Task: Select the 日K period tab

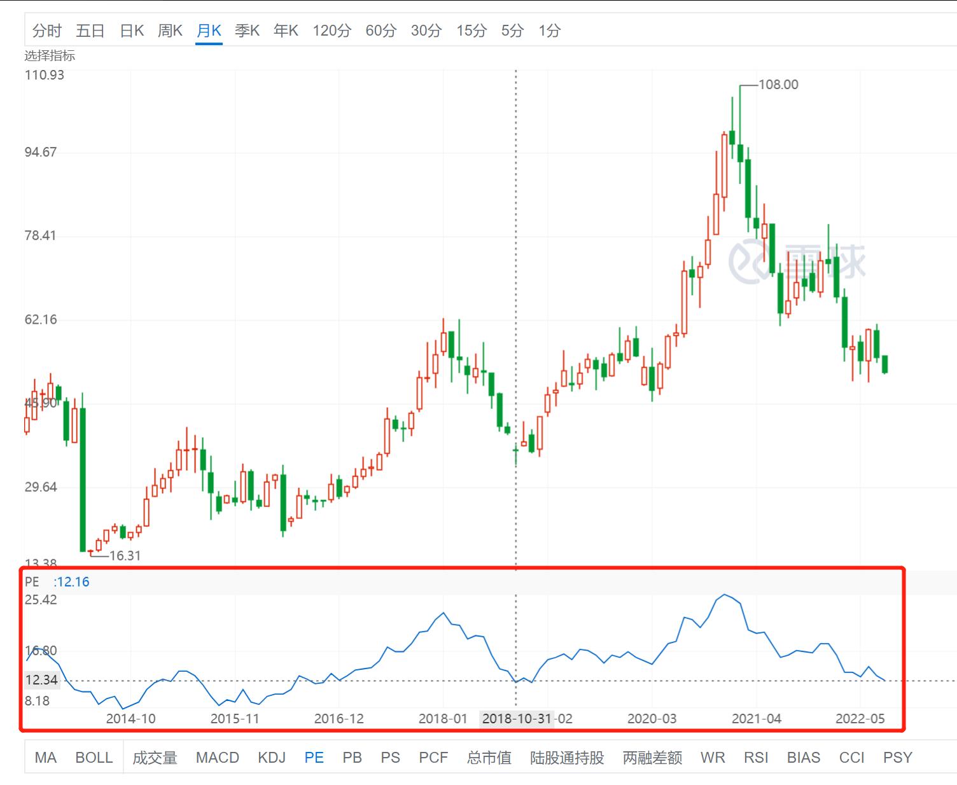Action: (x=132, y=31)
